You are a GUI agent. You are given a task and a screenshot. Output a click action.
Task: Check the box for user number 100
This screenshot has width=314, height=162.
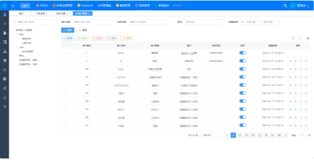click(65, 69)
